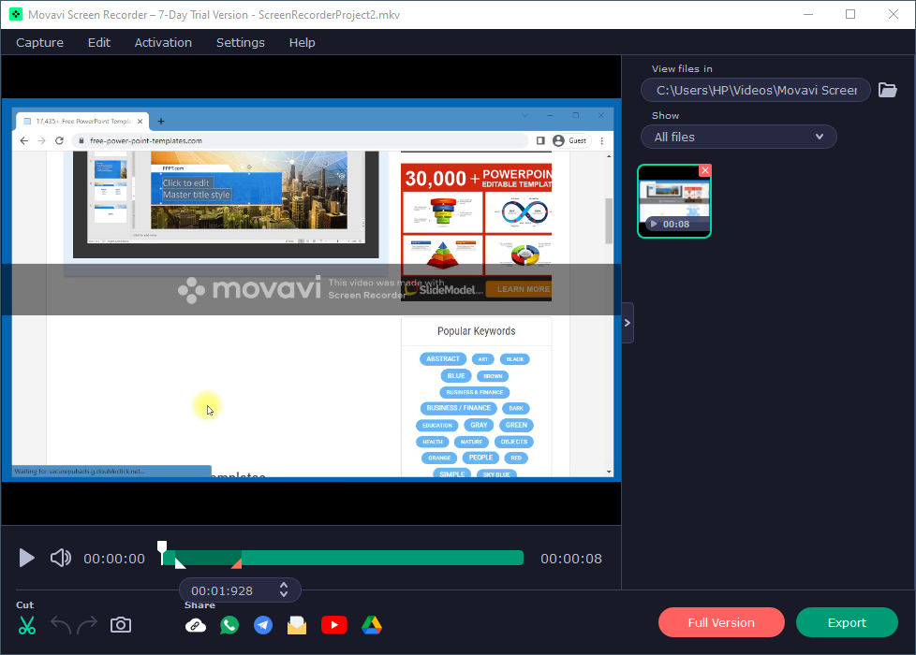Screen dimensions: 916x655
Task: Click the Movavi app icon in title bar
Action: (x=16, y=15)
